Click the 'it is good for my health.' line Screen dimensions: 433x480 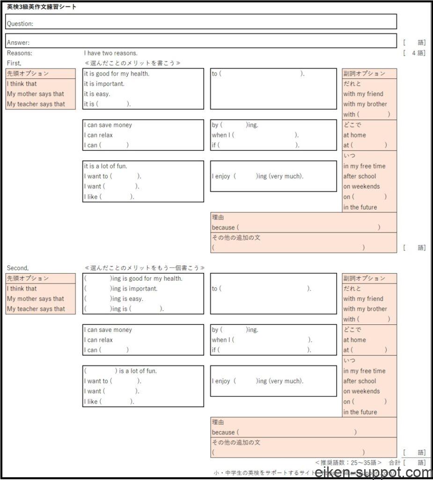pyautogui.click(x=117, y=74)
